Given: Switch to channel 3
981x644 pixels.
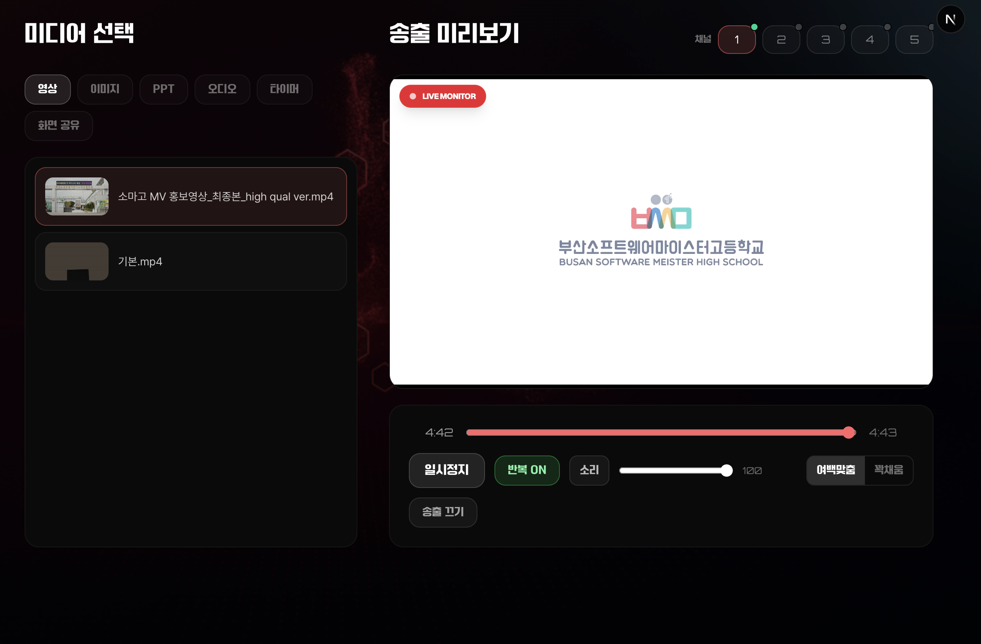Looking at the screenshot, I should coord(826,40).
